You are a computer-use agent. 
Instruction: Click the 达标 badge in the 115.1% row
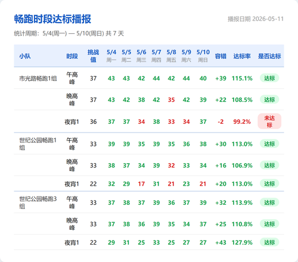point(269,78)
